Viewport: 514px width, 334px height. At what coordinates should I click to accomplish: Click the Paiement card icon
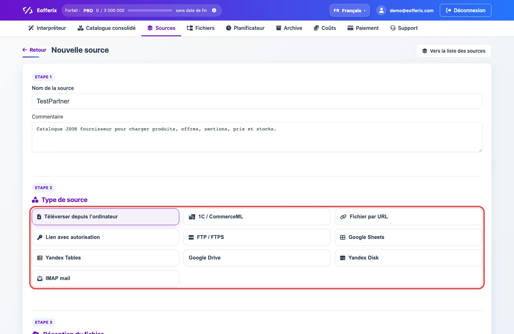point(350,28)
